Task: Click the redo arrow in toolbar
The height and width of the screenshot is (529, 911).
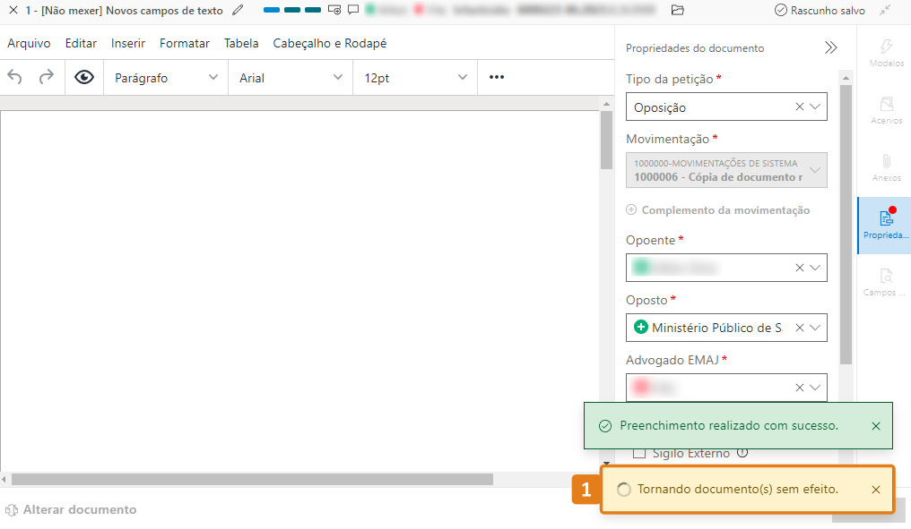Action: (46, 78)
